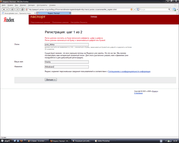179x143 pixels.
Task: Open the search engine selector G icon
Action: [138, 9]
